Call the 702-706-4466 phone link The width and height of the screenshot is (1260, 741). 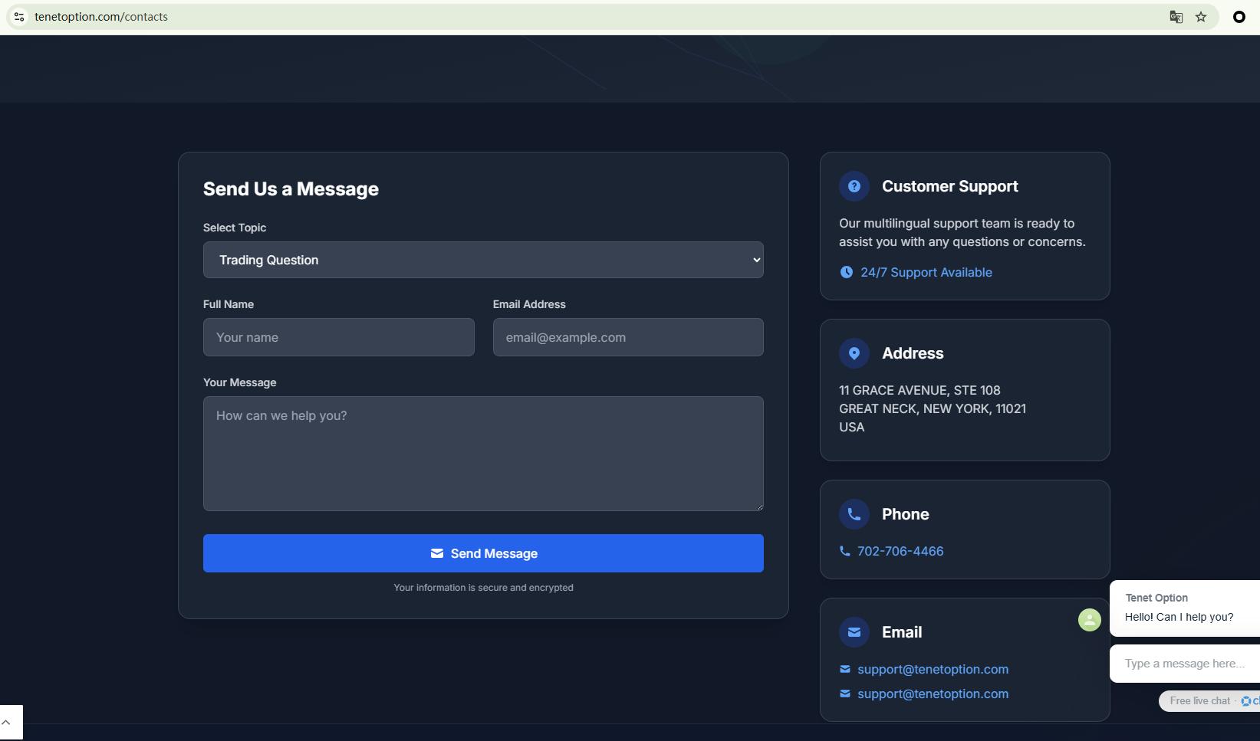click(x=900, y=551)
